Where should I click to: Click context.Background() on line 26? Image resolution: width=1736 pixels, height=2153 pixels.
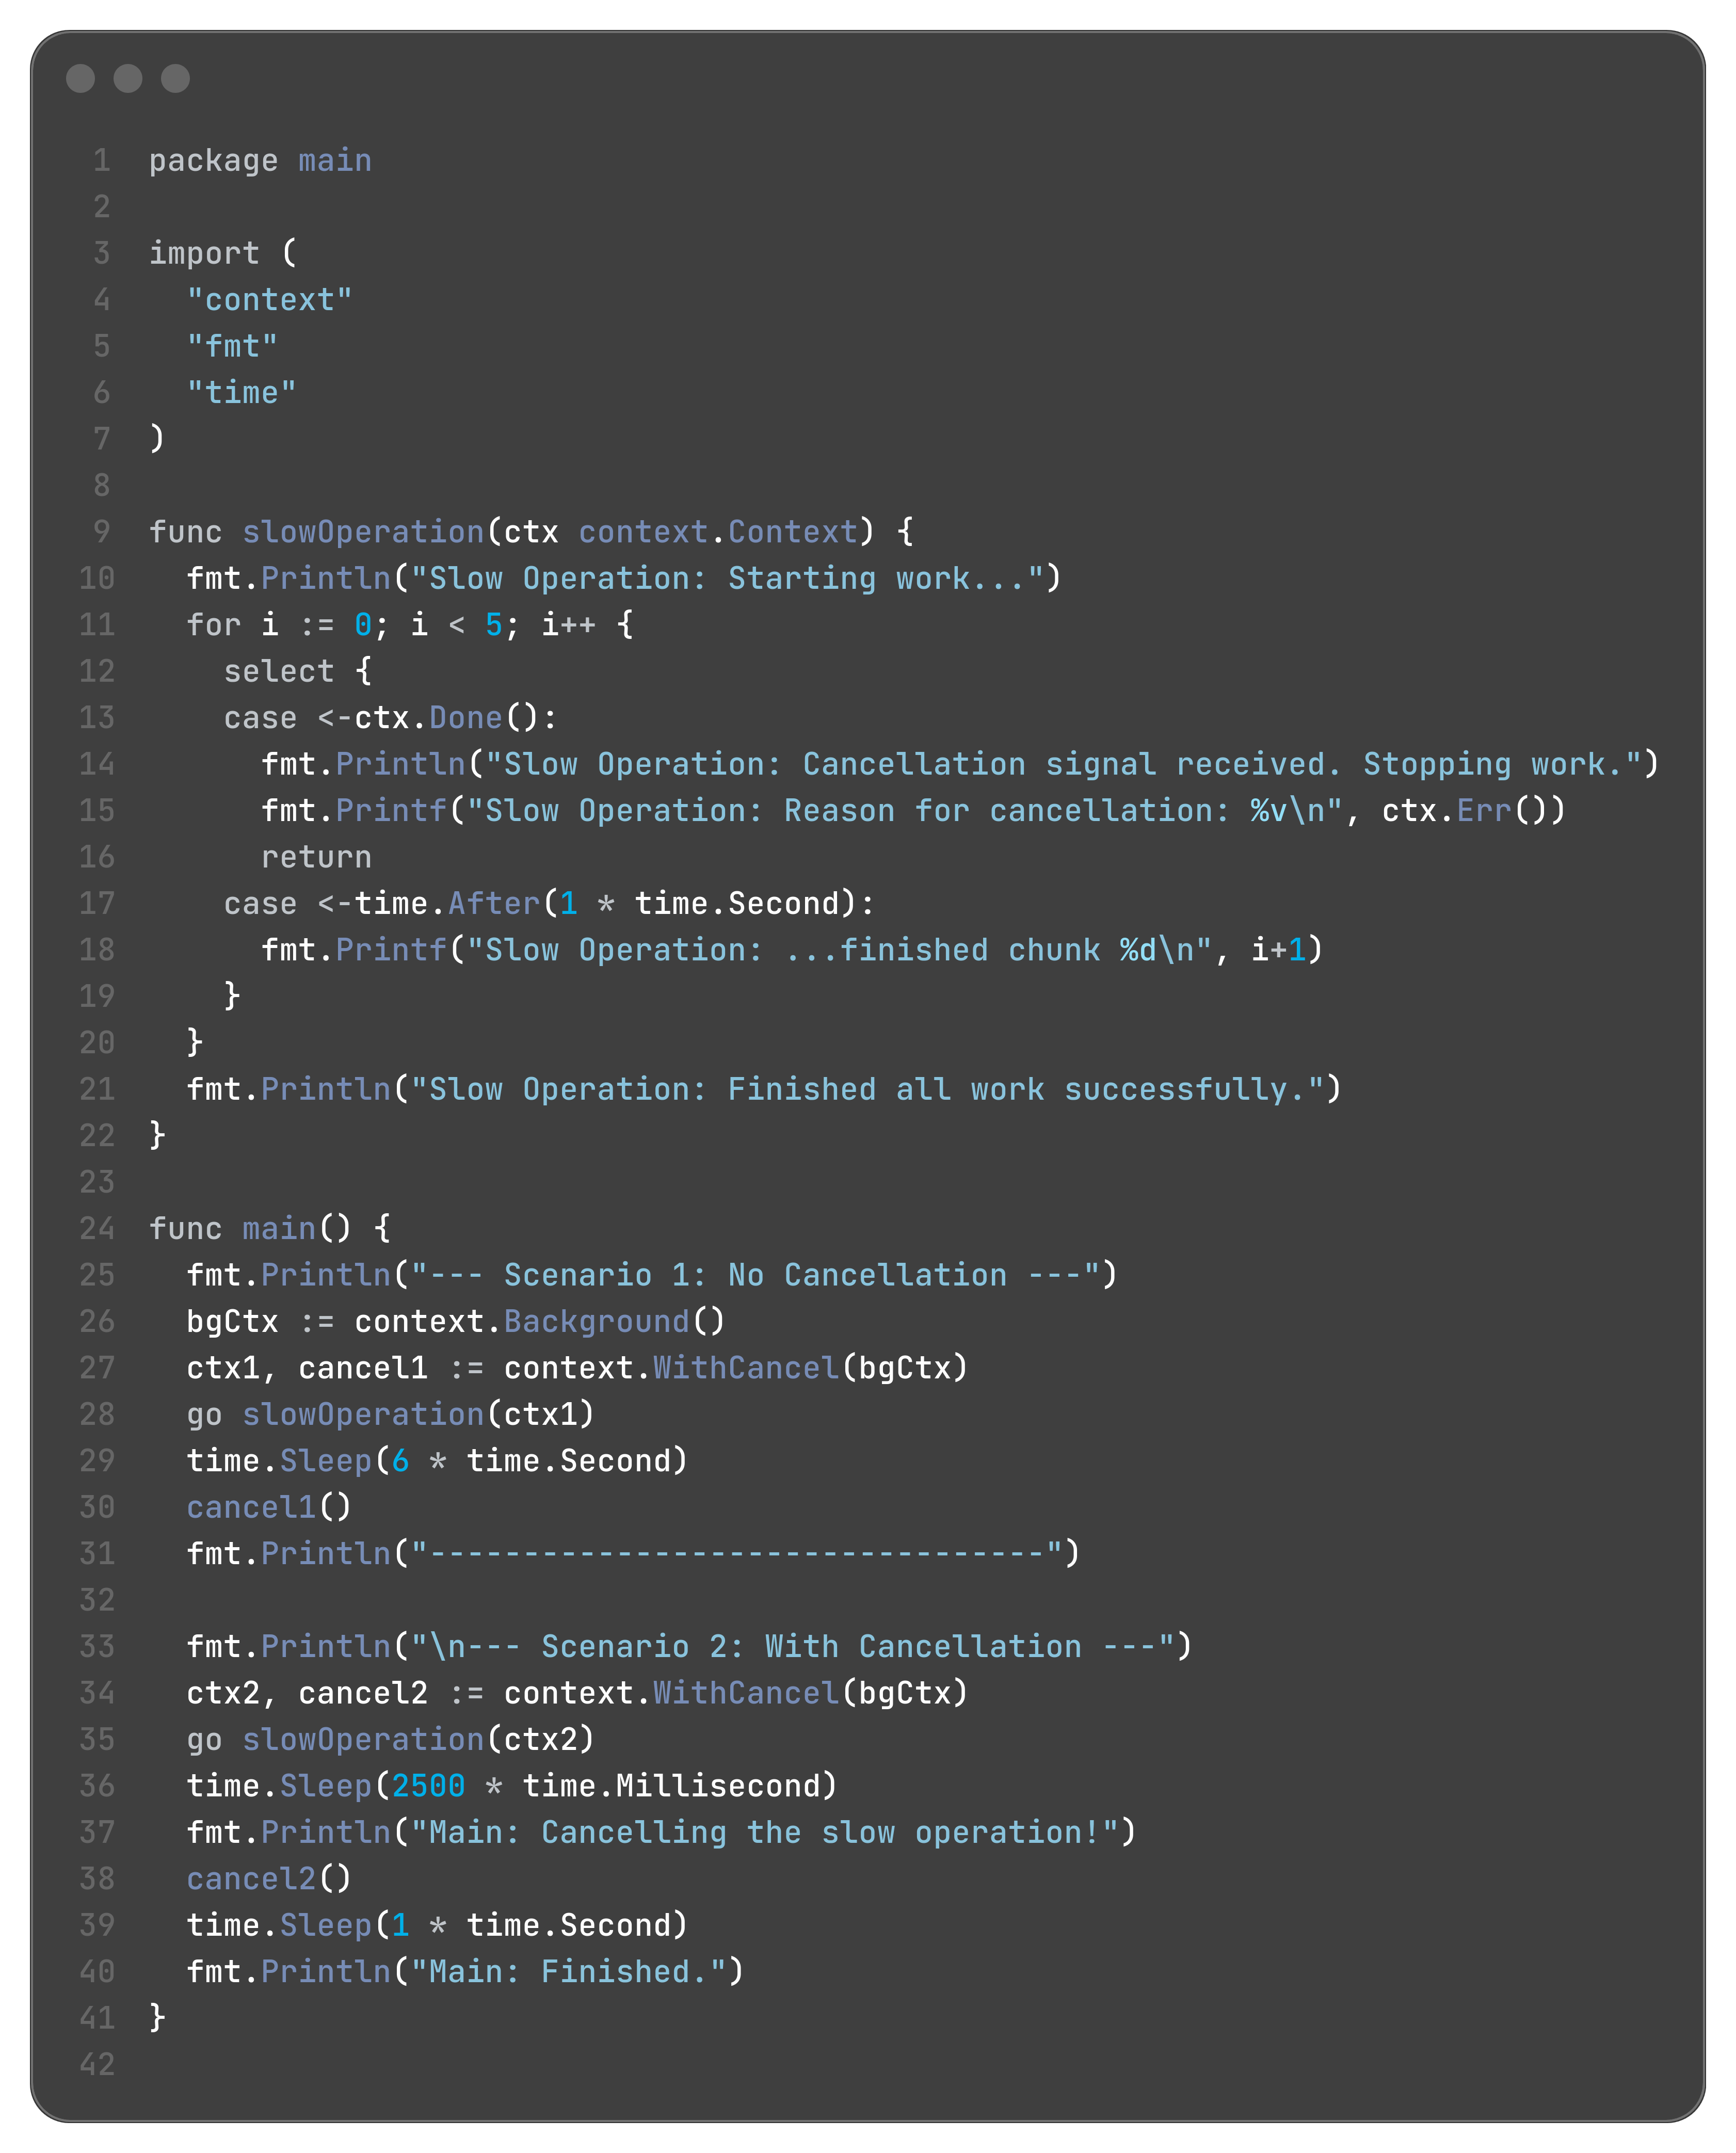click(x=540, y=1321)
